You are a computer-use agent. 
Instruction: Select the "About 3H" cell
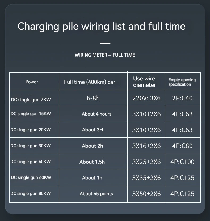pyautogui.click(x=93, y=130)
